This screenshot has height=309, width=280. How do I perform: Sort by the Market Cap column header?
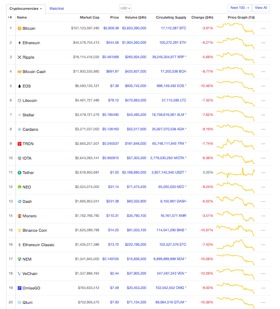[89, 17]
